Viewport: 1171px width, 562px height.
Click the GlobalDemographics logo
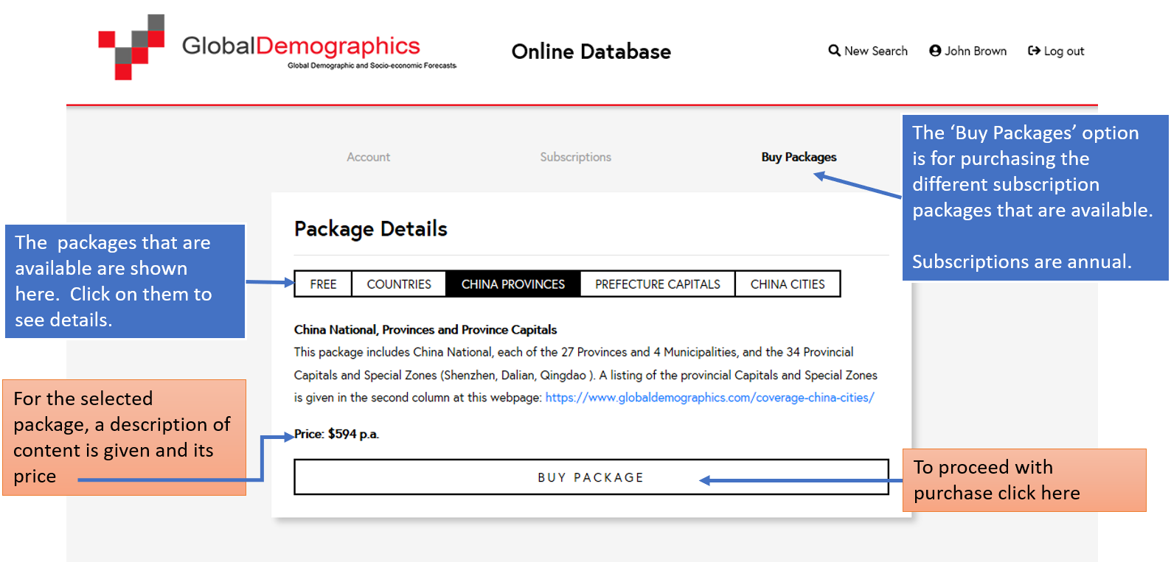pyautogui.click(x=277, y=47)
